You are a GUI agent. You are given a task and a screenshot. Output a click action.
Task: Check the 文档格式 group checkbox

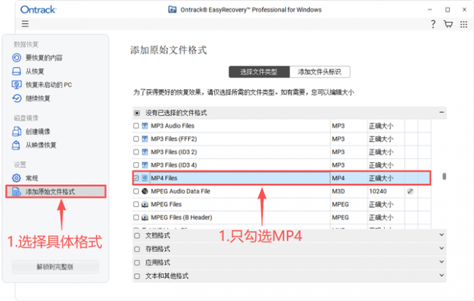coord(137,236)
